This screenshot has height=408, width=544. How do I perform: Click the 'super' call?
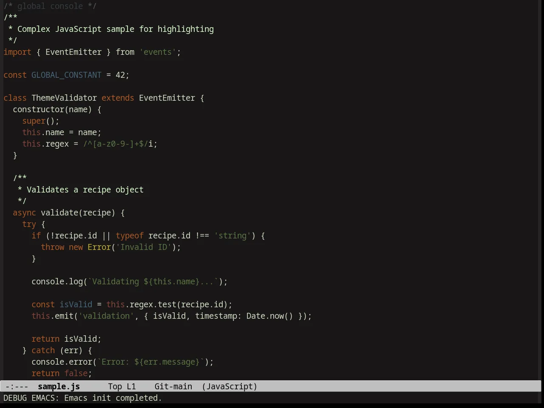(x=34, y=121)
